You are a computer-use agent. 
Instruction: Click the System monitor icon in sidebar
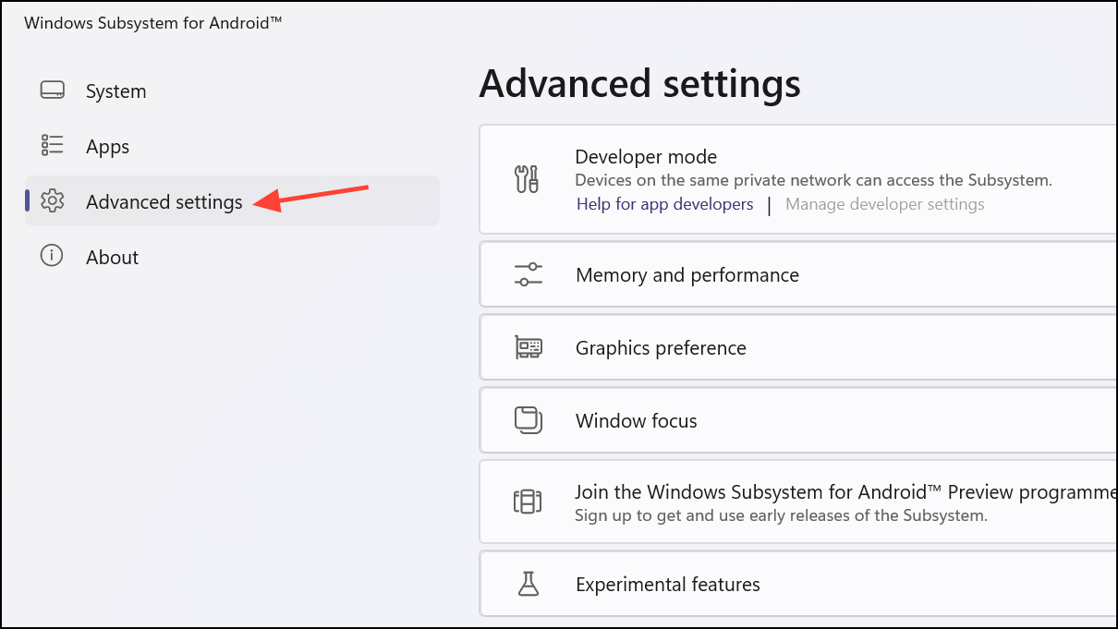tap(52, 90)
